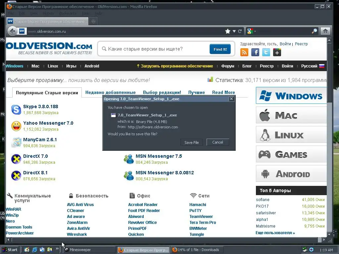Click Реестр link next to greeting
The width and height of the screenshot is (339, 254).
[x=301, y=44]
